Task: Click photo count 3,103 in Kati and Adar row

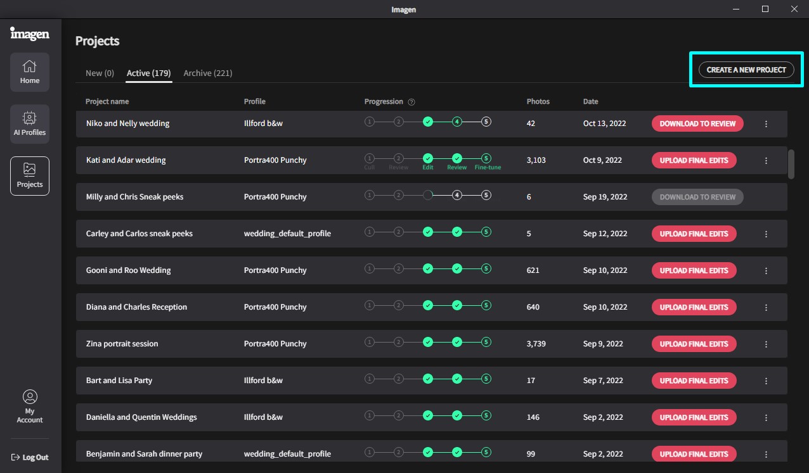Action: (536, 160)
